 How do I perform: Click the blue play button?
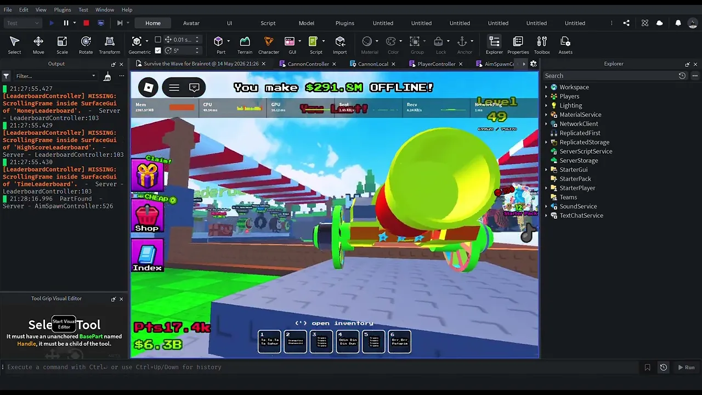(52, 23)
